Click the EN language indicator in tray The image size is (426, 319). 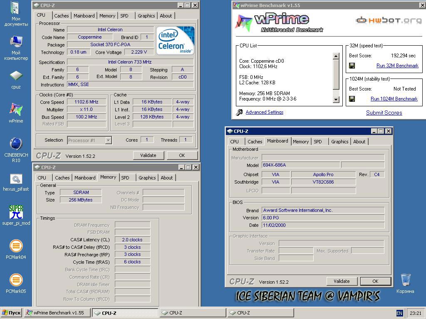[x=399, y=313]
